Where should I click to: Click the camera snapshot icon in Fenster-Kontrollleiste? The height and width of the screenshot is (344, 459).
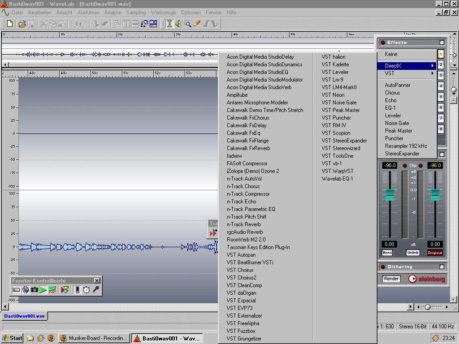coord(34,290)
